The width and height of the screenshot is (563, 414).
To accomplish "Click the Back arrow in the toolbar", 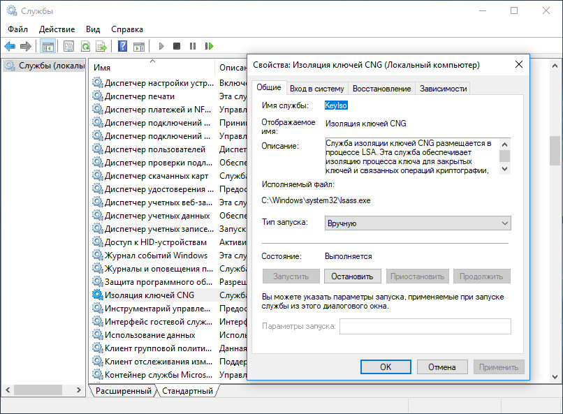I will click(10, 47).
